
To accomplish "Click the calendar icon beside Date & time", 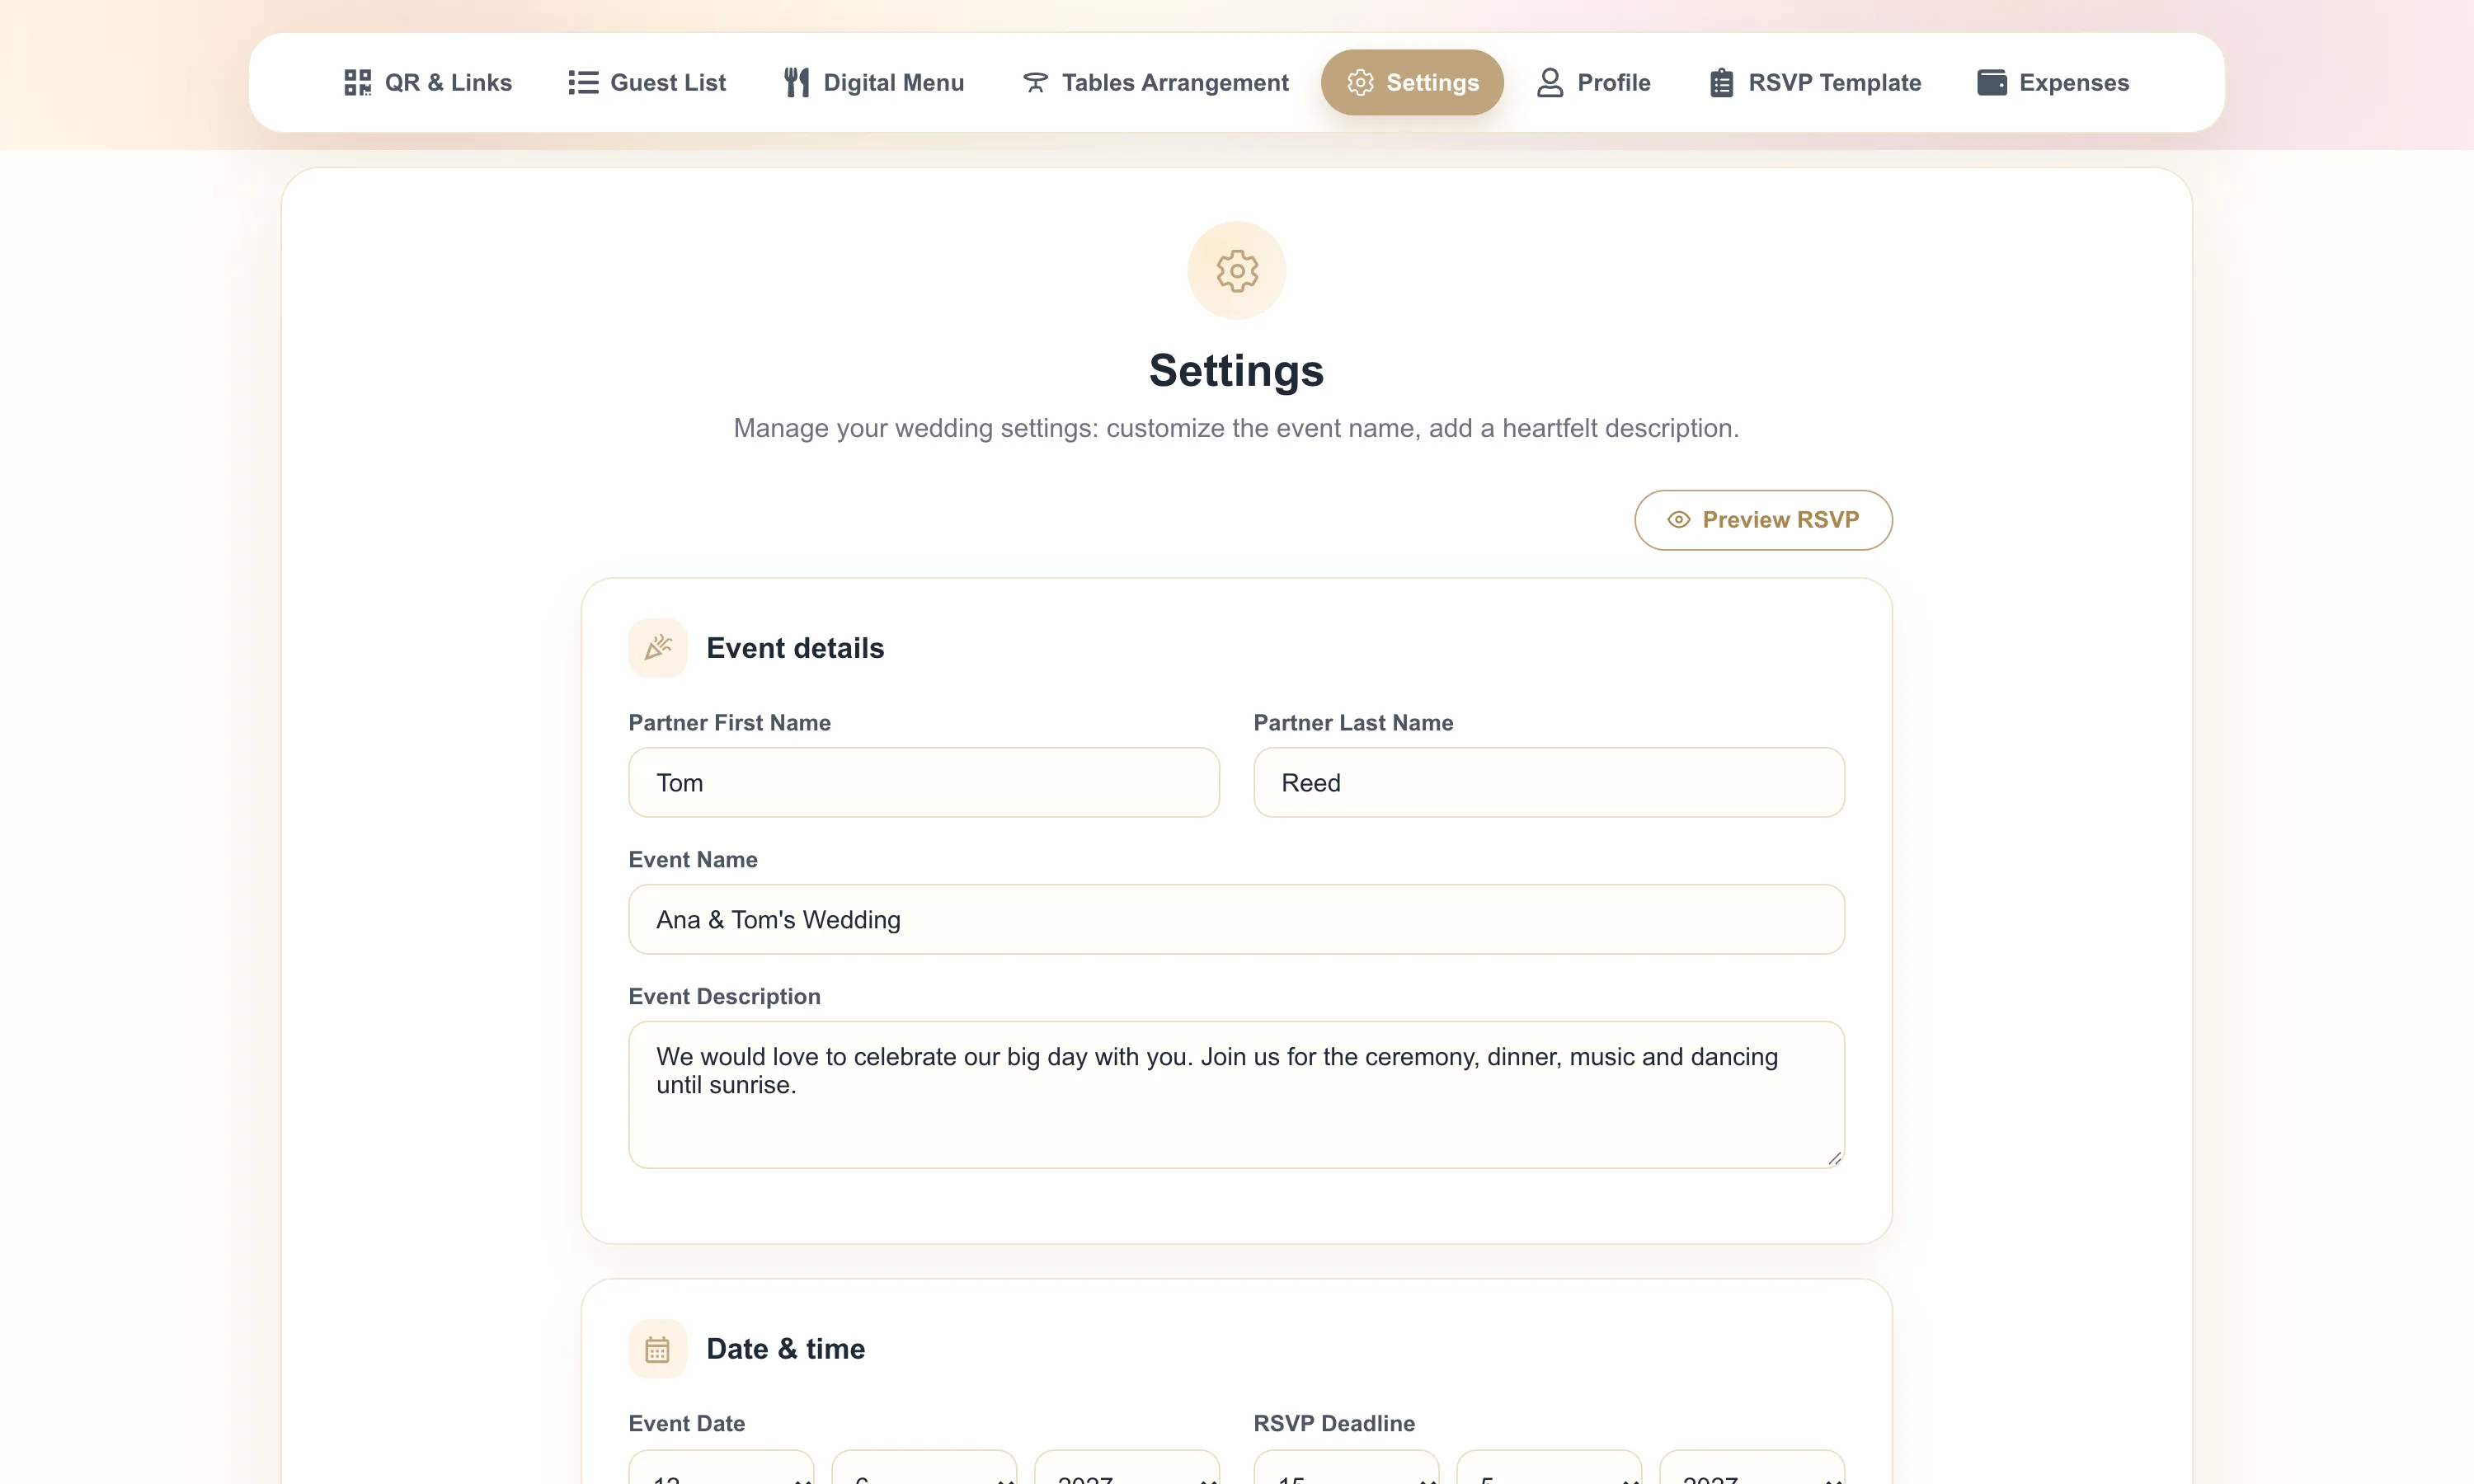I will click(x=658, y=1349).
